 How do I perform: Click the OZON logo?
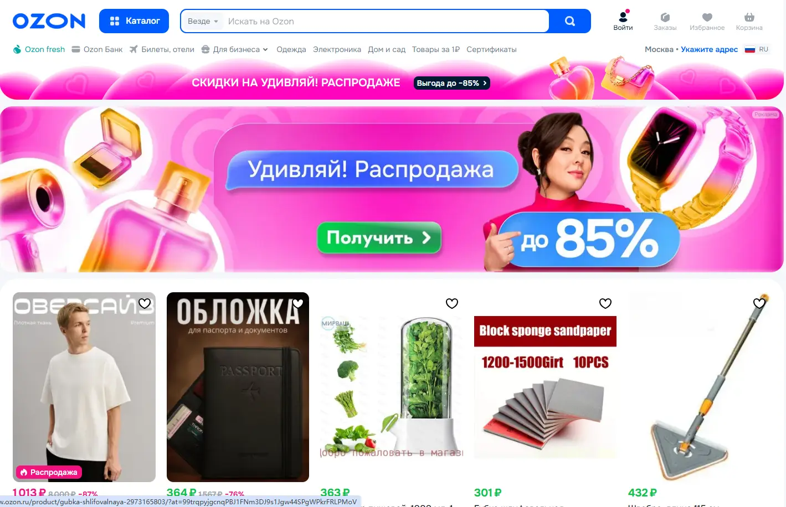(x=49, y=21)
